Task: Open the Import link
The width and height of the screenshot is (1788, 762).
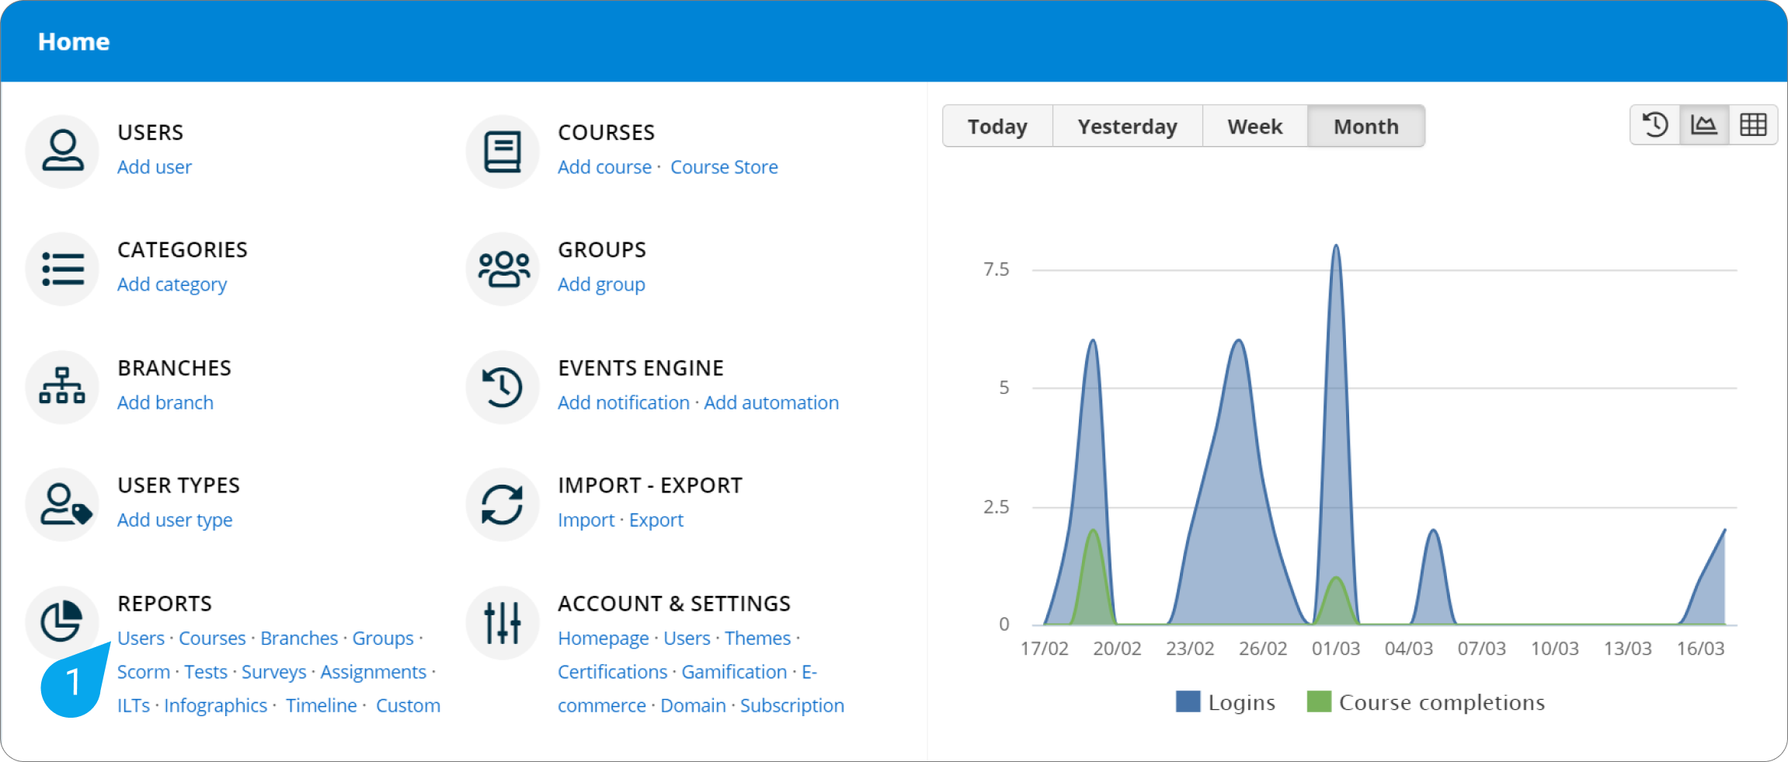Action: (586, 520)
